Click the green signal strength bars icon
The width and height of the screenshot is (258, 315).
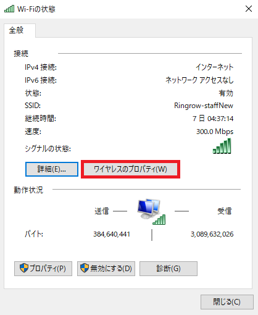click(222, 146)
